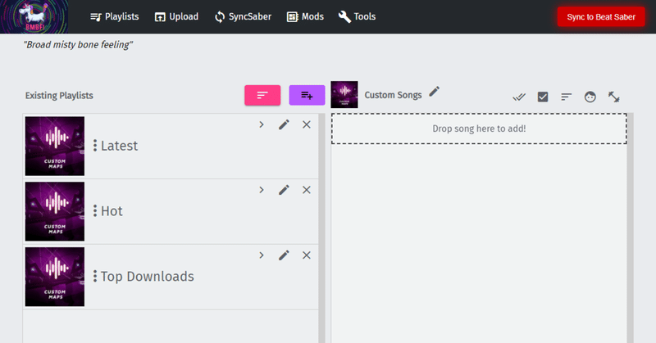The height and width of the screenshot is (343, 656).
Task: Click the songs panel scrollbar
Action: click(x=631, y=228)
